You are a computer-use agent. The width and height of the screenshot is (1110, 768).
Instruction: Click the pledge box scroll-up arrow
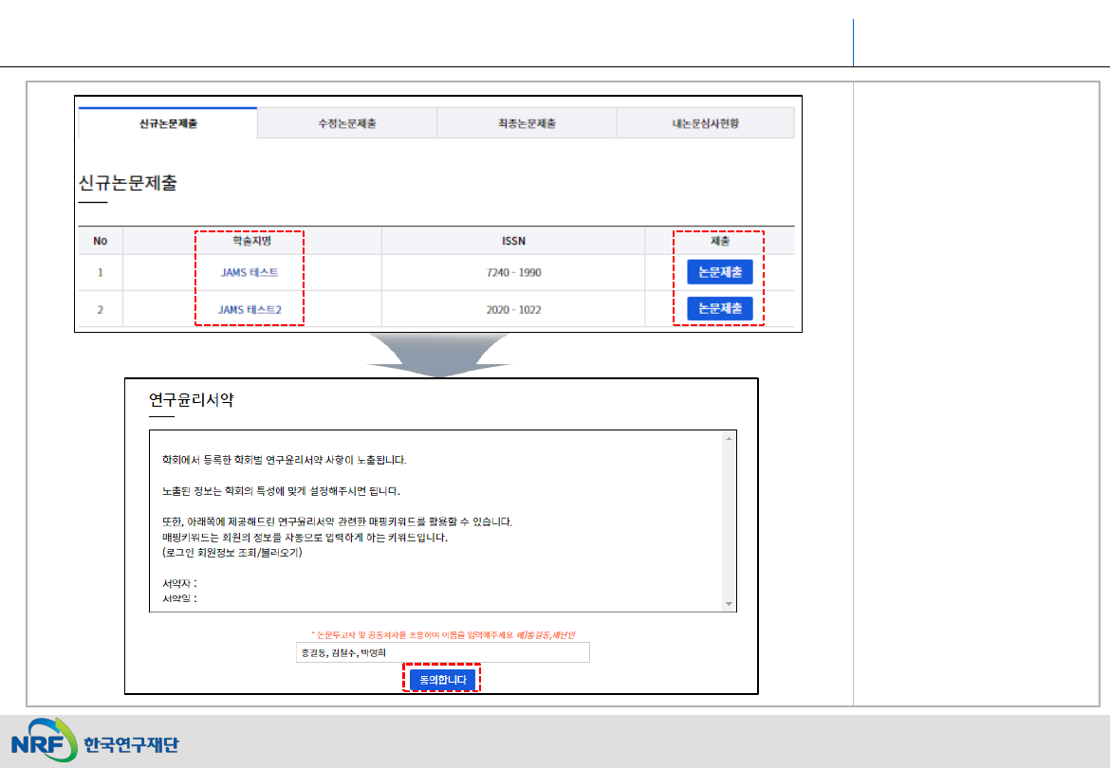tap(729, 439)
